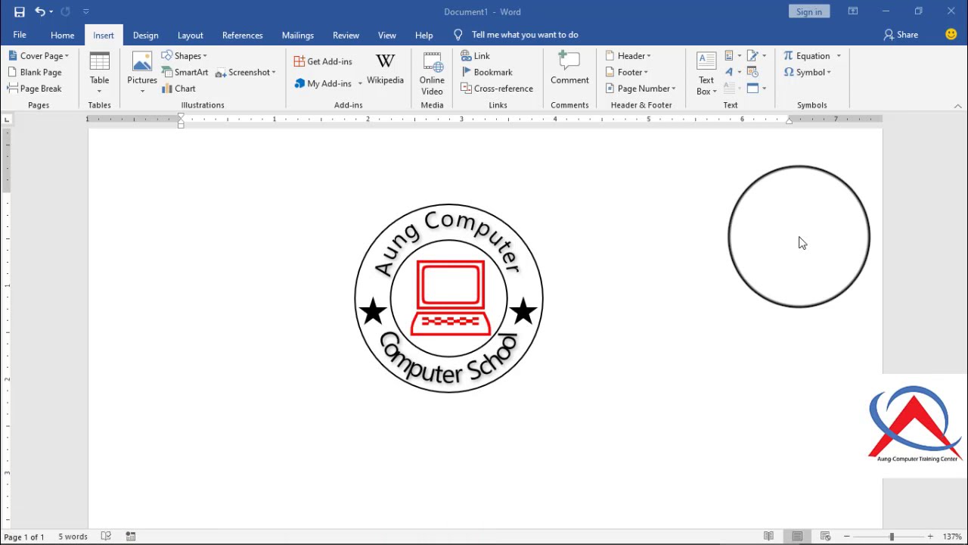This screenshot has width=968, height=545.
Task: Click the Share button
Action: click(901, 35)
